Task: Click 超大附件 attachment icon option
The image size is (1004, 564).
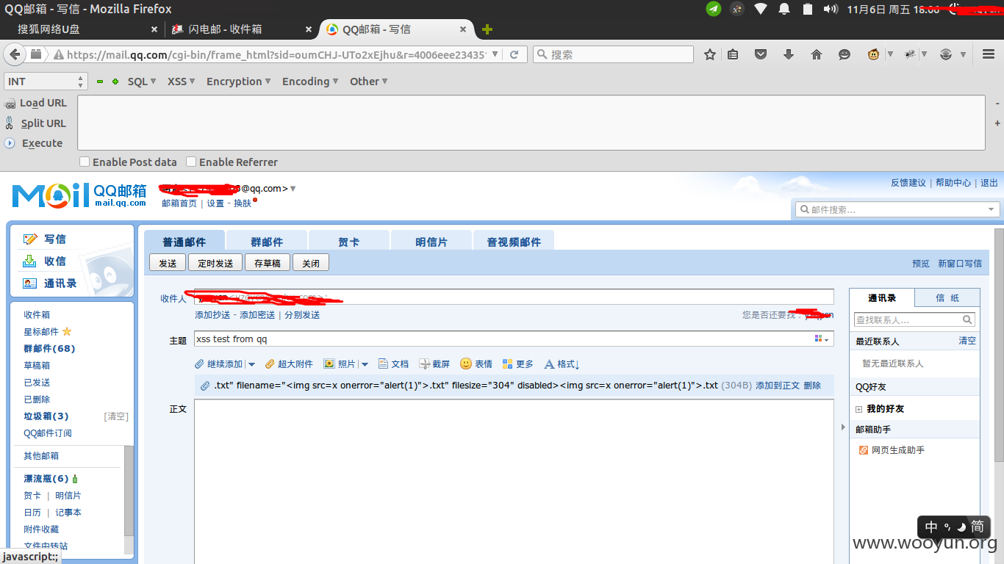Action: pos(289,364)
